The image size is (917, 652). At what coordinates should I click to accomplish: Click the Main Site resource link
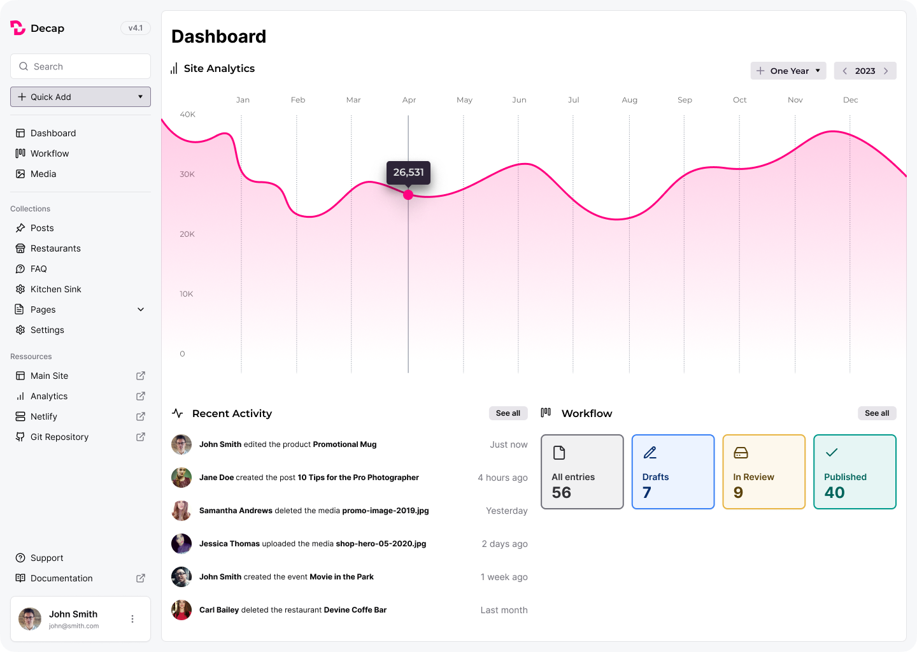(80, 376)
